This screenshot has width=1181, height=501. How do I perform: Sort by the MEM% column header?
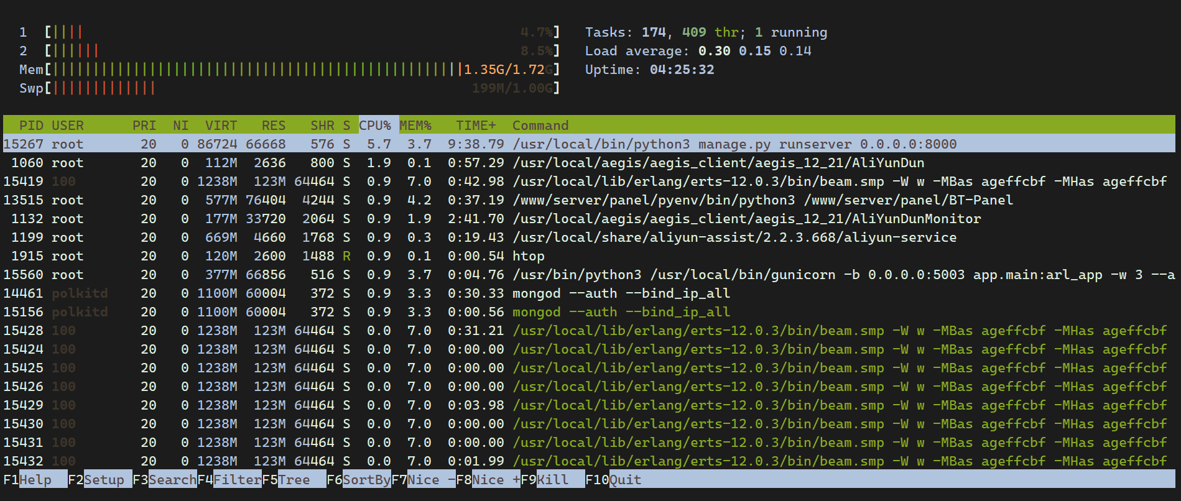click(x=415, y=126)
